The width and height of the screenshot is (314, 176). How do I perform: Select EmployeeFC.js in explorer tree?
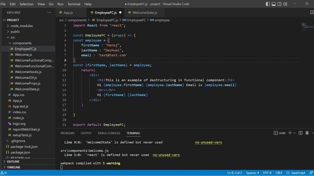[x=26, y=49]
